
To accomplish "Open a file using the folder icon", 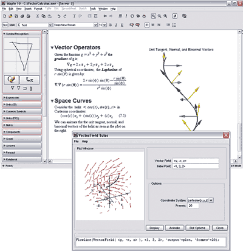I will tap(10, 16).
